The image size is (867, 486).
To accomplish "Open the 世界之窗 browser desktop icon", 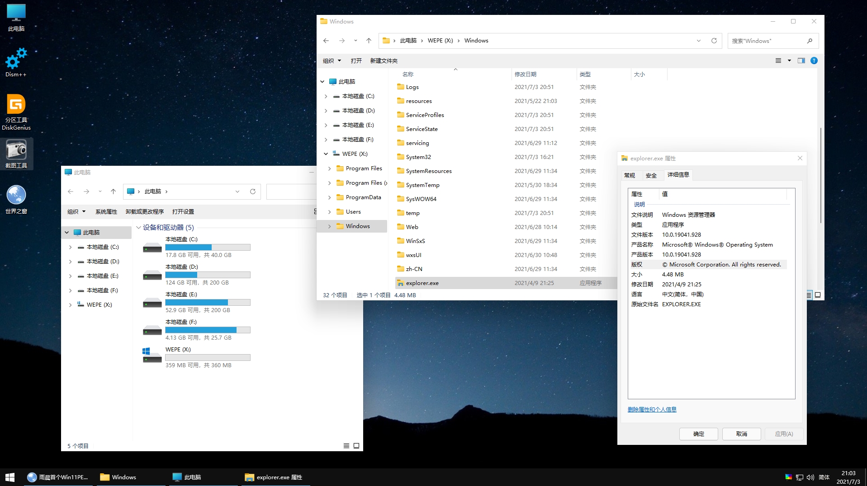I will click(x=16, y=199).
